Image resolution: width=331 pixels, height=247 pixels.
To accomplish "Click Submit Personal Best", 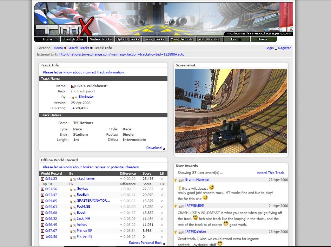I will tap(145, 242).
